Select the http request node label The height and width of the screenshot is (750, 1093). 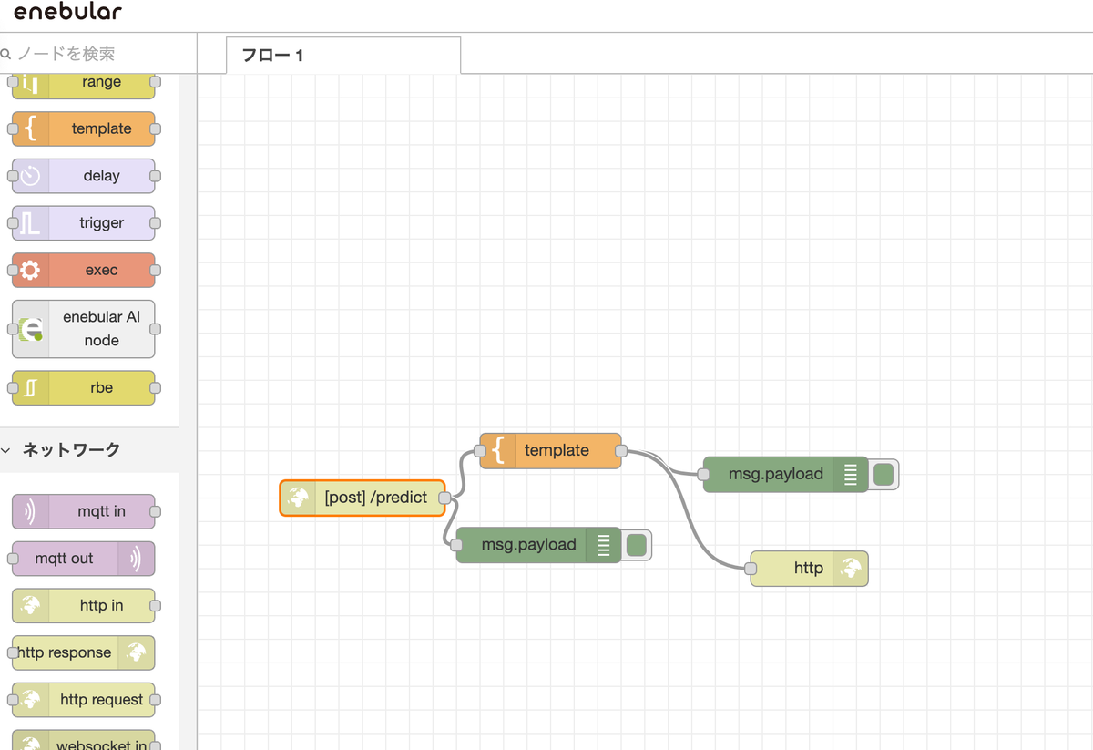pyautogui.click(x=102, y=700)
